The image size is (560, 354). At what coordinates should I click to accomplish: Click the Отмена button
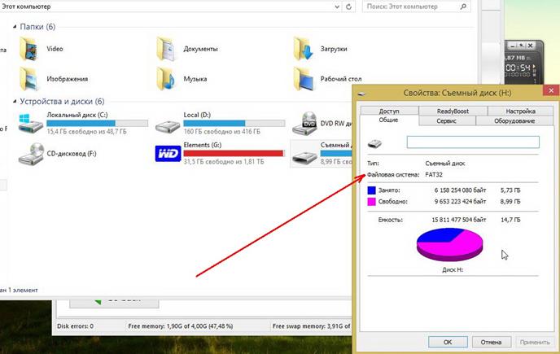pyautogui.click(x=489, y=342)
